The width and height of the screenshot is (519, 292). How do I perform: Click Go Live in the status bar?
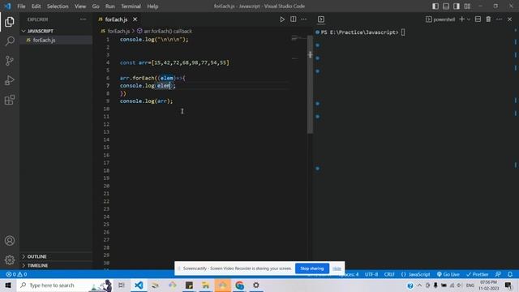pyautogui.click(x=448, y=274)
